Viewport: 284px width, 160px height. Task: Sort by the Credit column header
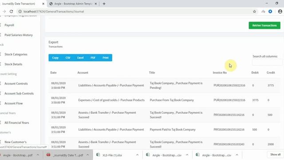(x=271, y=72)
